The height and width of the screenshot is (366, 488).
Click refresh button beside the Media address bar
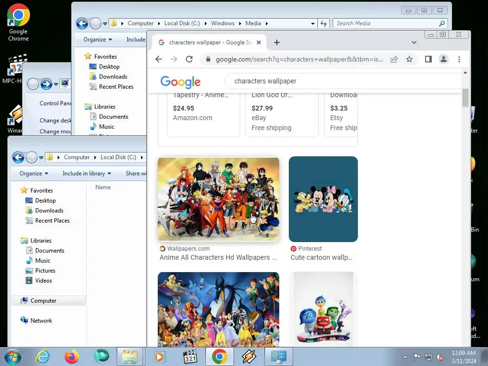pos(324,23)
